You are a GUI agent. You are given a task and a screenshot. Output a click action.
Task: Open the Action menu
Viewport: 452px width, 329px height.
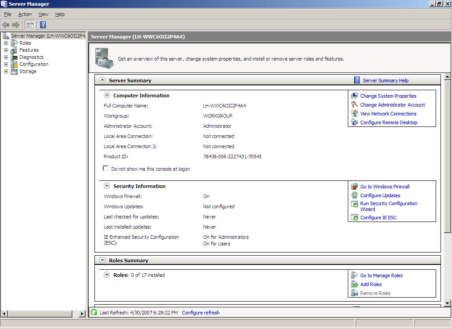click(25, 14)
